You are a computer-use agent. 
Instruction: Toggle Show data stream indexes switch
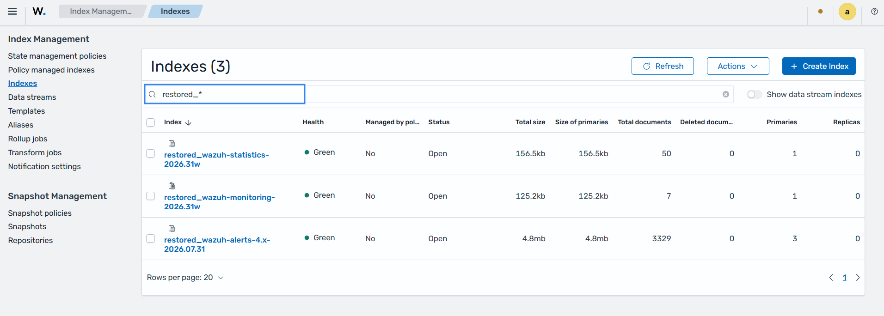click(x=755, y=94)
